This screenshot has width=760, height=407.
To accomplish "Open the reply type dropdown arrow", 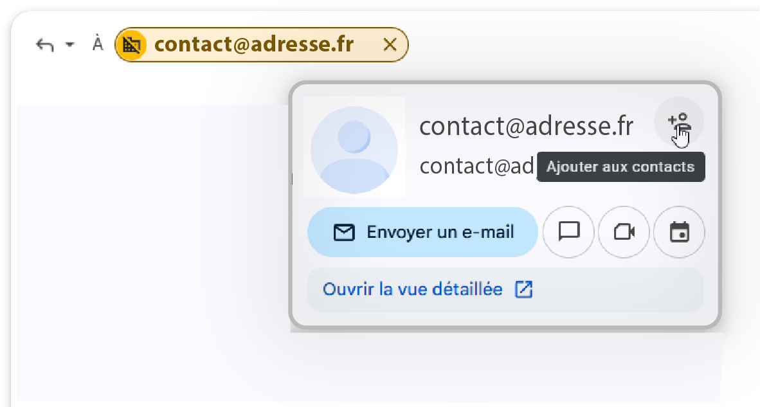I will (x=70, y=45).
